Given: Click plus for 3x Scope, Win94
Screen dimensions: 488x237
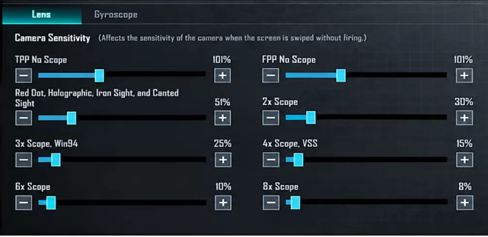Looking at the screenshot, I should pyautogui.click(x=223, y=159).
